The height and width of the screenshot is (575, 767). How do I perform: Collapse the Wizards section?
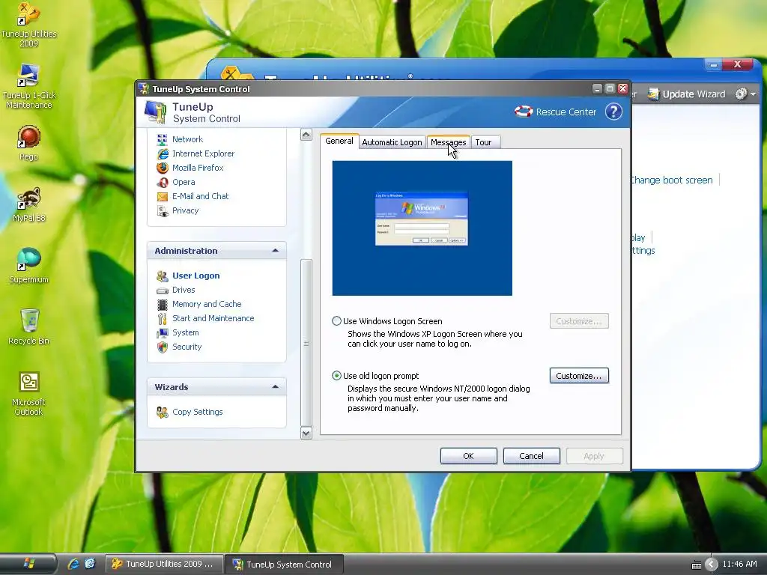pos(276,387)
